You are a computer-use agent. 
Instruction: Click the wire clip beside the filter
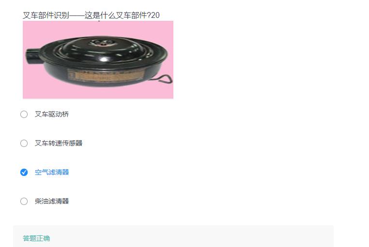click(x=165, y=79)
